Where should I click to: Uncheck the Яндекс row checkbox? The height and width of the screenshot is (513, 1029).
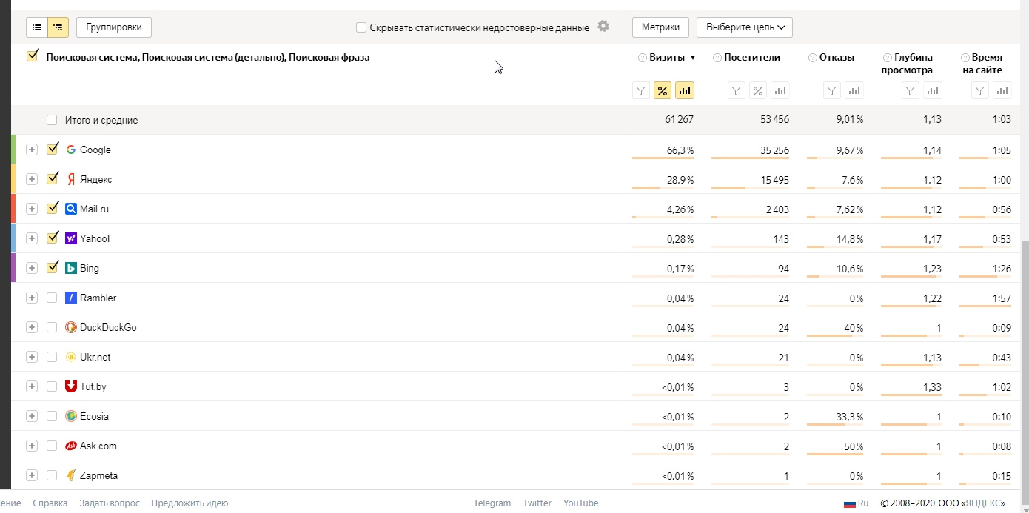pyautogui.click(x=52, y=178)
